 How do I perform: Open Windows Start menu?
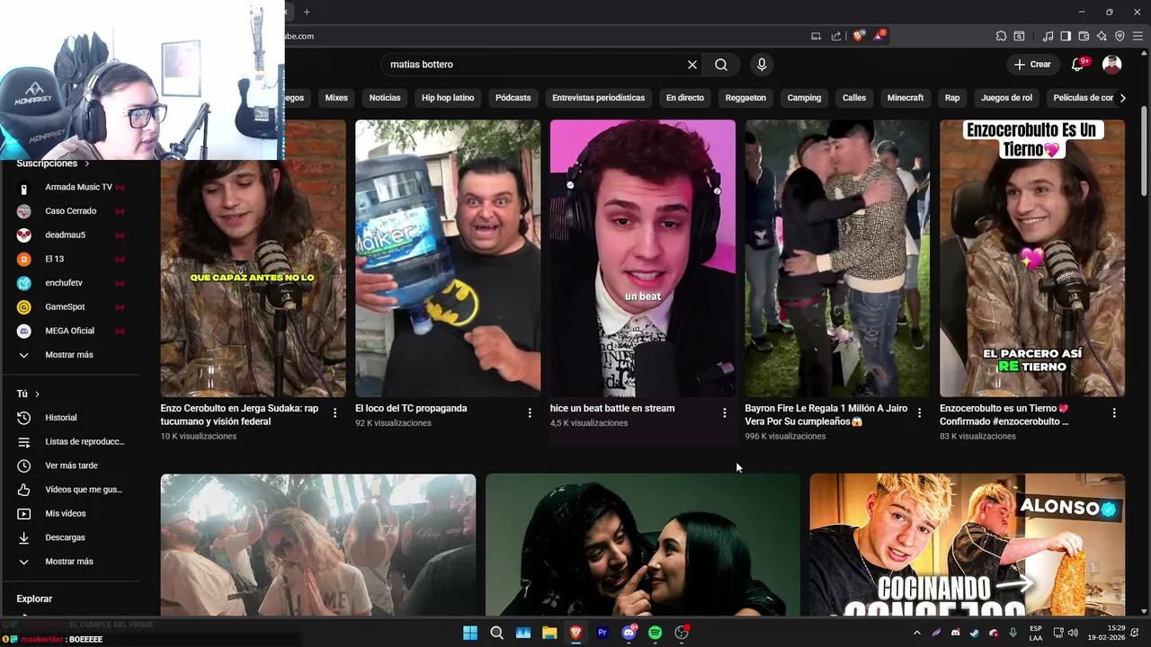click(x=470, y=633)
